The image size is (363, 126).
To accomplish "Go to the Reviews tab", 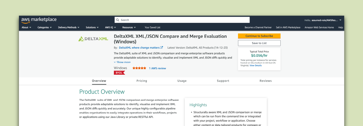I will point(266,81).
